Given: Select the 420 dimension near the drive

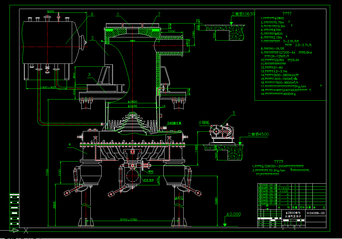Looking at the screenshot, I should (158, 180).
